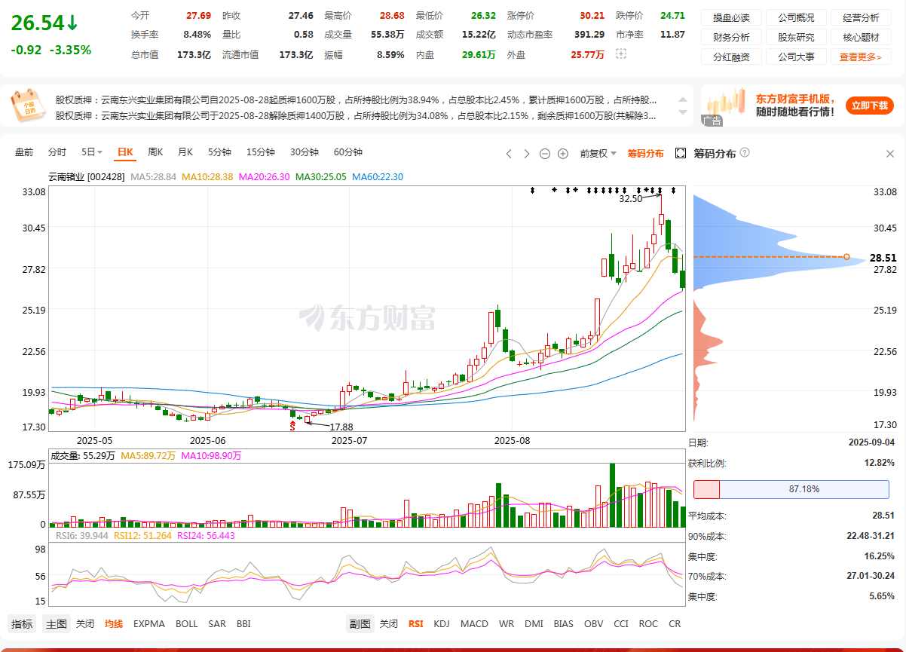The height and width of the screenshot is (652, 906).
Task: Select CR sub chart indicator
Action: click(675, 624)
